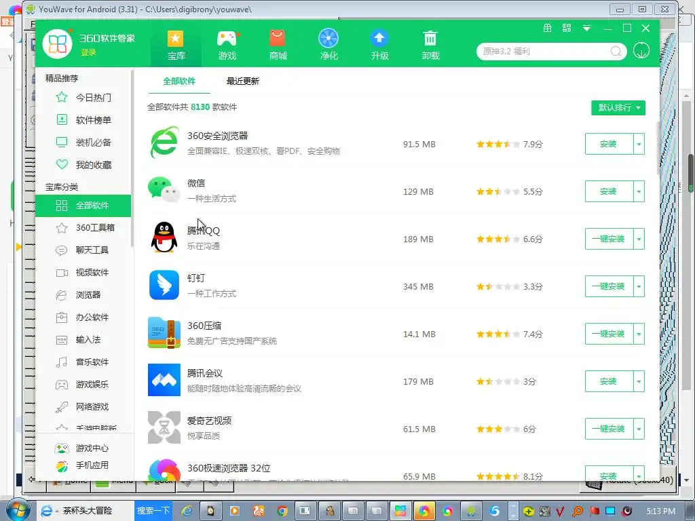Select 网络游戏 category
This screenshot has height=521, width=695.
tap(83, 407)
